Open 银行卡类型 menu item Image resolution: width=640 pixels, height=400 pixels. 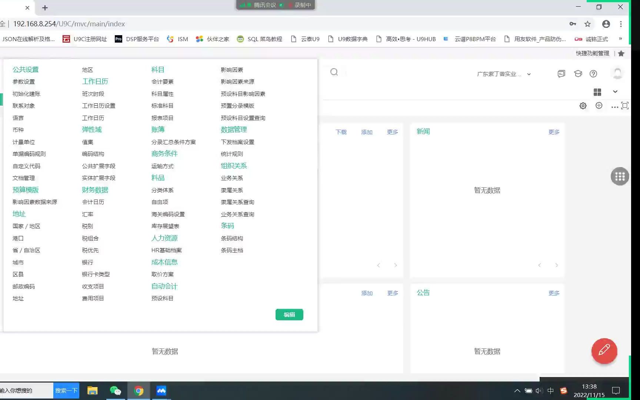click(x=96, y=274)
